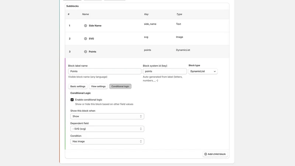Viewport: 295px width, 166px height.
Task: Open the Show this block when dropdown
Action: 107,116
